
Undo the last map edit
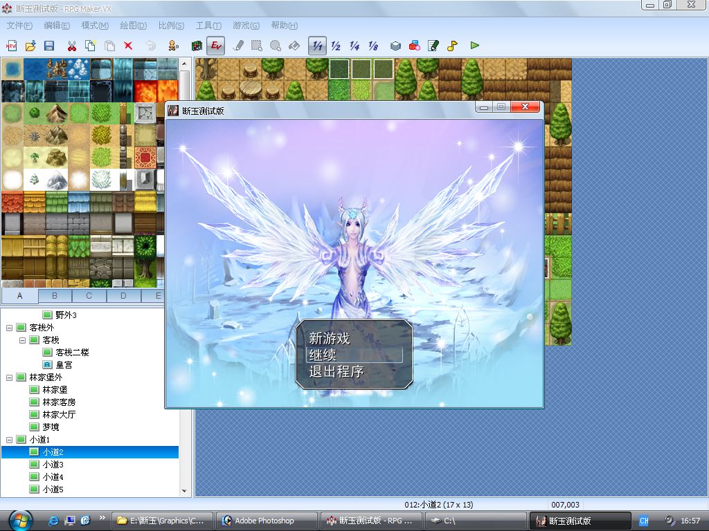click(151, 46)
